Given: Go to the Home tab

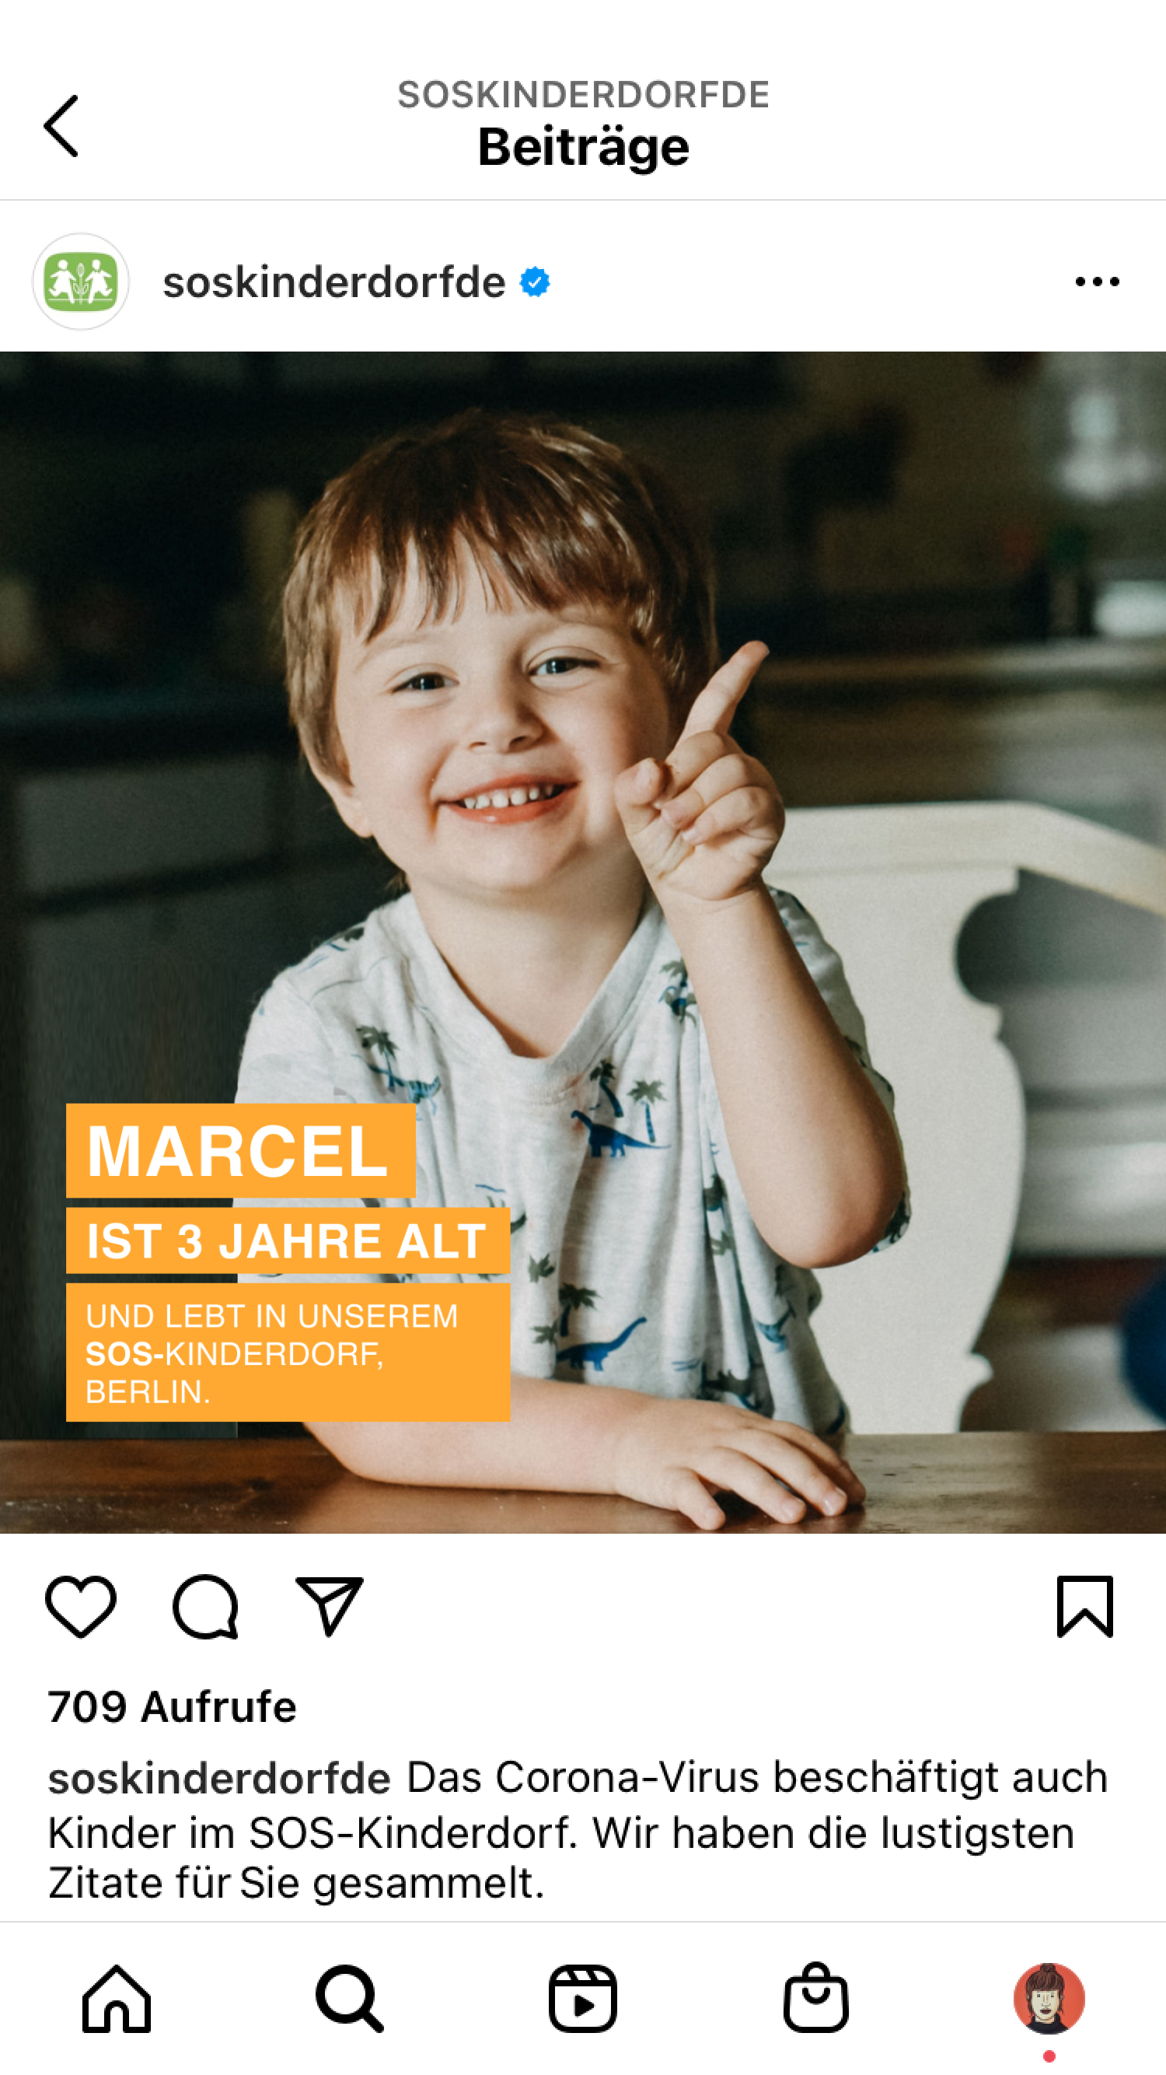Looking at the screenshot, I should [117, 1999].
